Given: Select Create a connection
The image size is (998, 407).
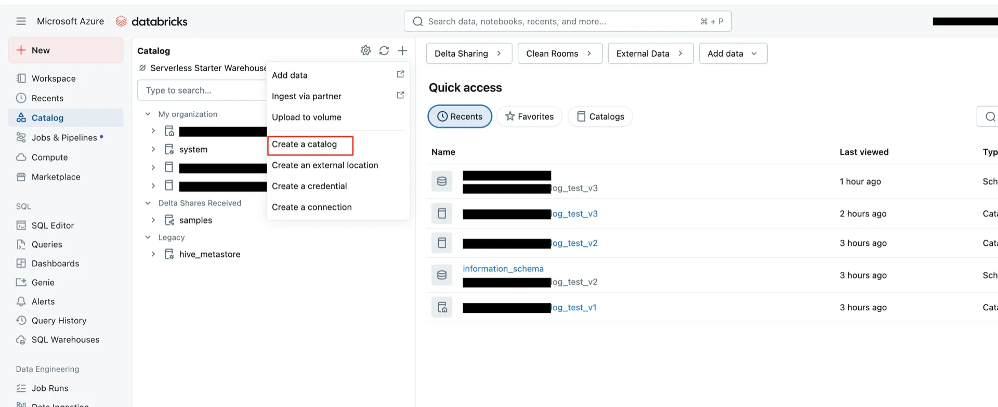Looking at the screenshot, I should pyautogui.click(x=338, y=207).
